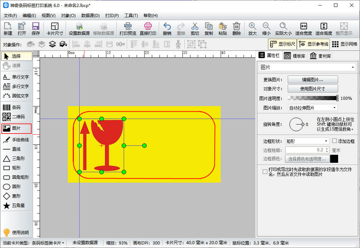Screen dimensions: 360x248
Task: Open the 条码标签类卡片 card type dropdown
Action: pos(48,243)
